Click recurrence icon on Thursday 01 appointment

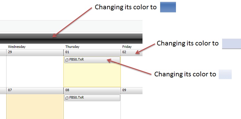point(67,60)
